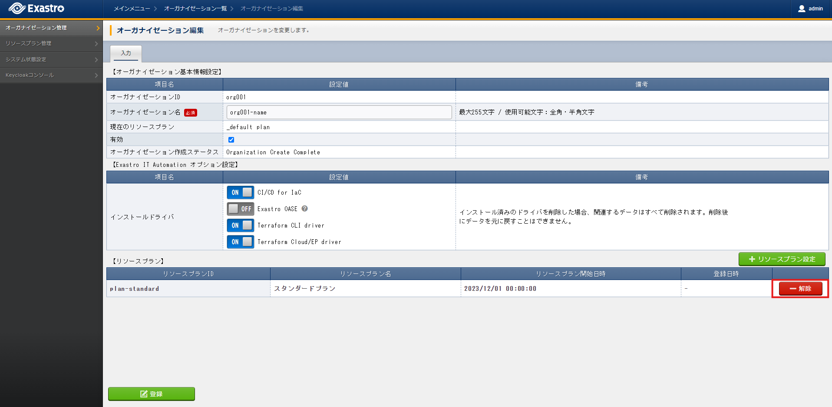Expand リソースプラン管理 in the sidebar

pos(51,43)
